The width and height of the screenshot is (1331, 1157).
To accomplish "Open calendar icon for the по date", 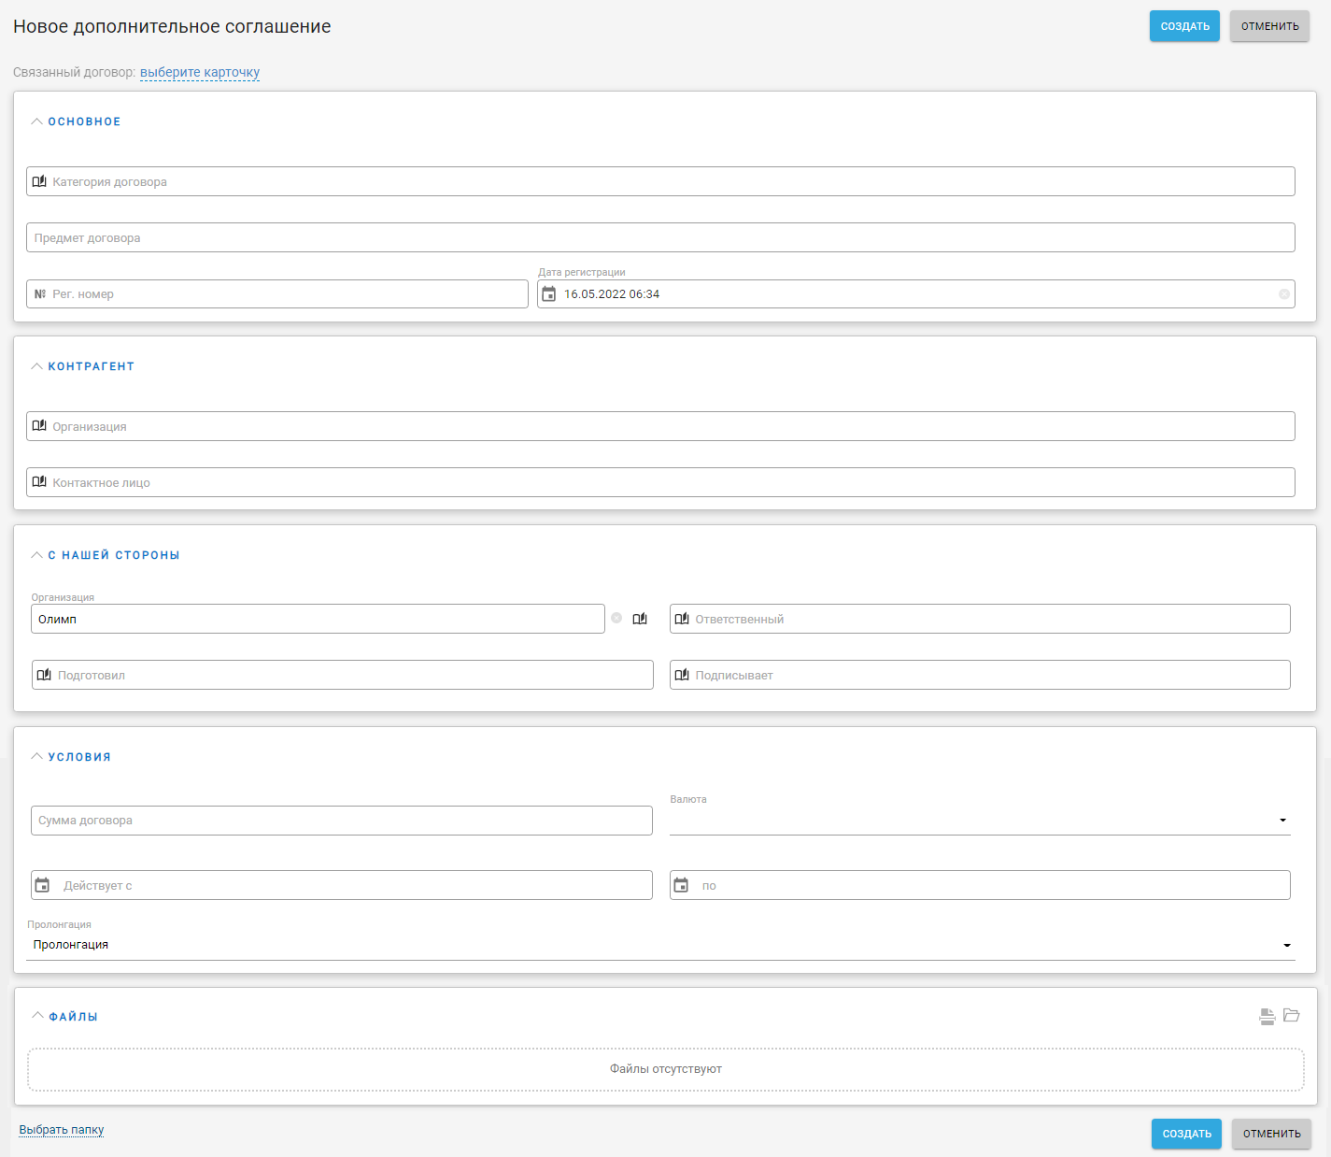I will pyautogui.click(x=681, y=885).
